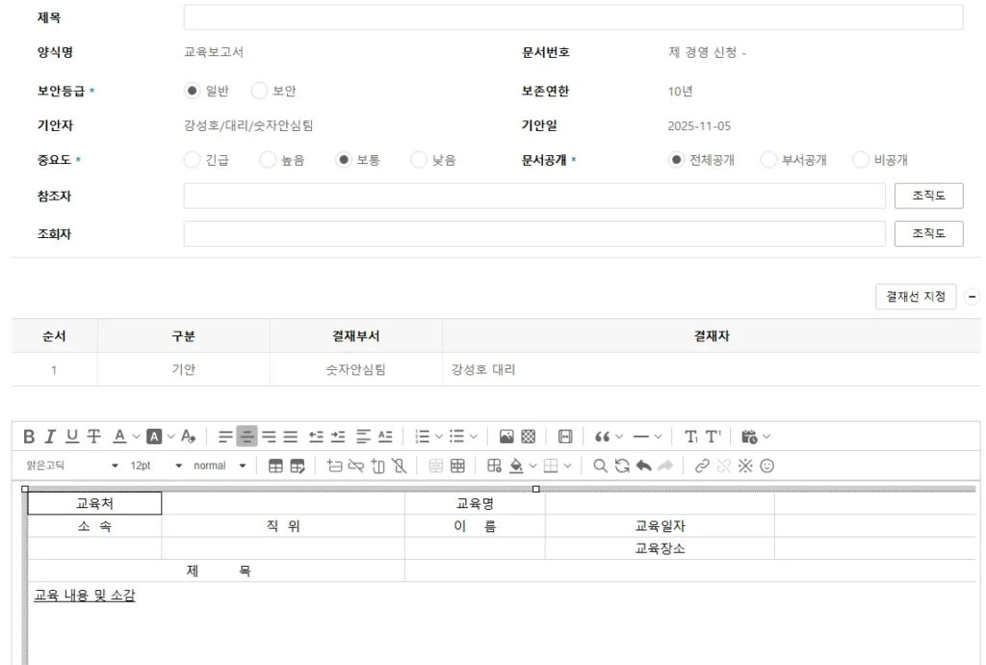Apply strikethrough text formatting

(93, 437)
